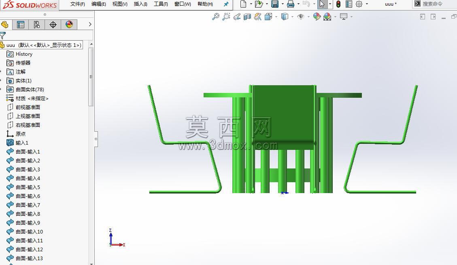The width and height of the screenshot is (457, 265).
Task: Select the uuu root part node
Action: (41, 45)
